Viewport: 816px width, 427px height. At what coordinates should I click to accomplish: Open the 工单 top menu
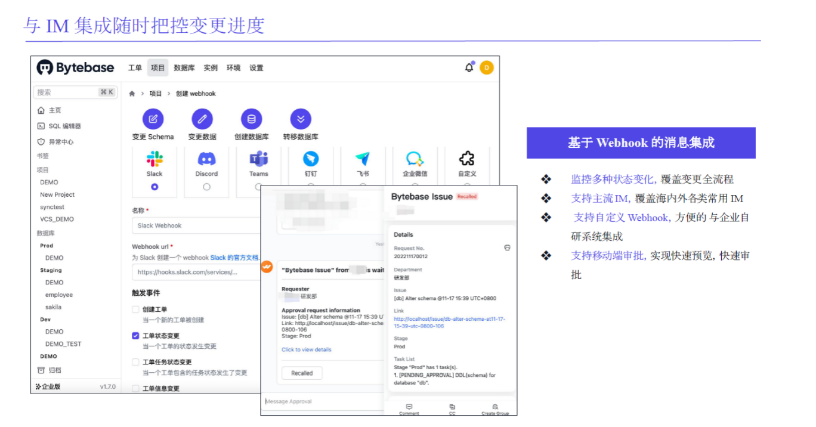click(x=135, y=68)
